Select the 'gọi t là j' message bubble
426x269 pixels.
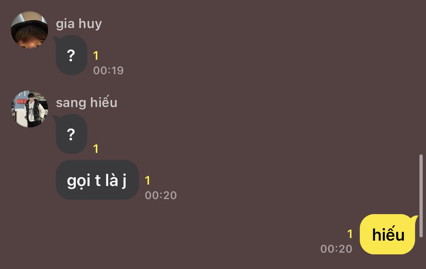[x=97, y=180]
